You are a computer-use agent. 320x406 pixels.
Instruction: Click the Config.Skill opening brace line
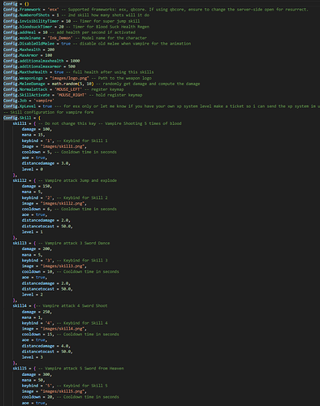click(x=22, y=118)
